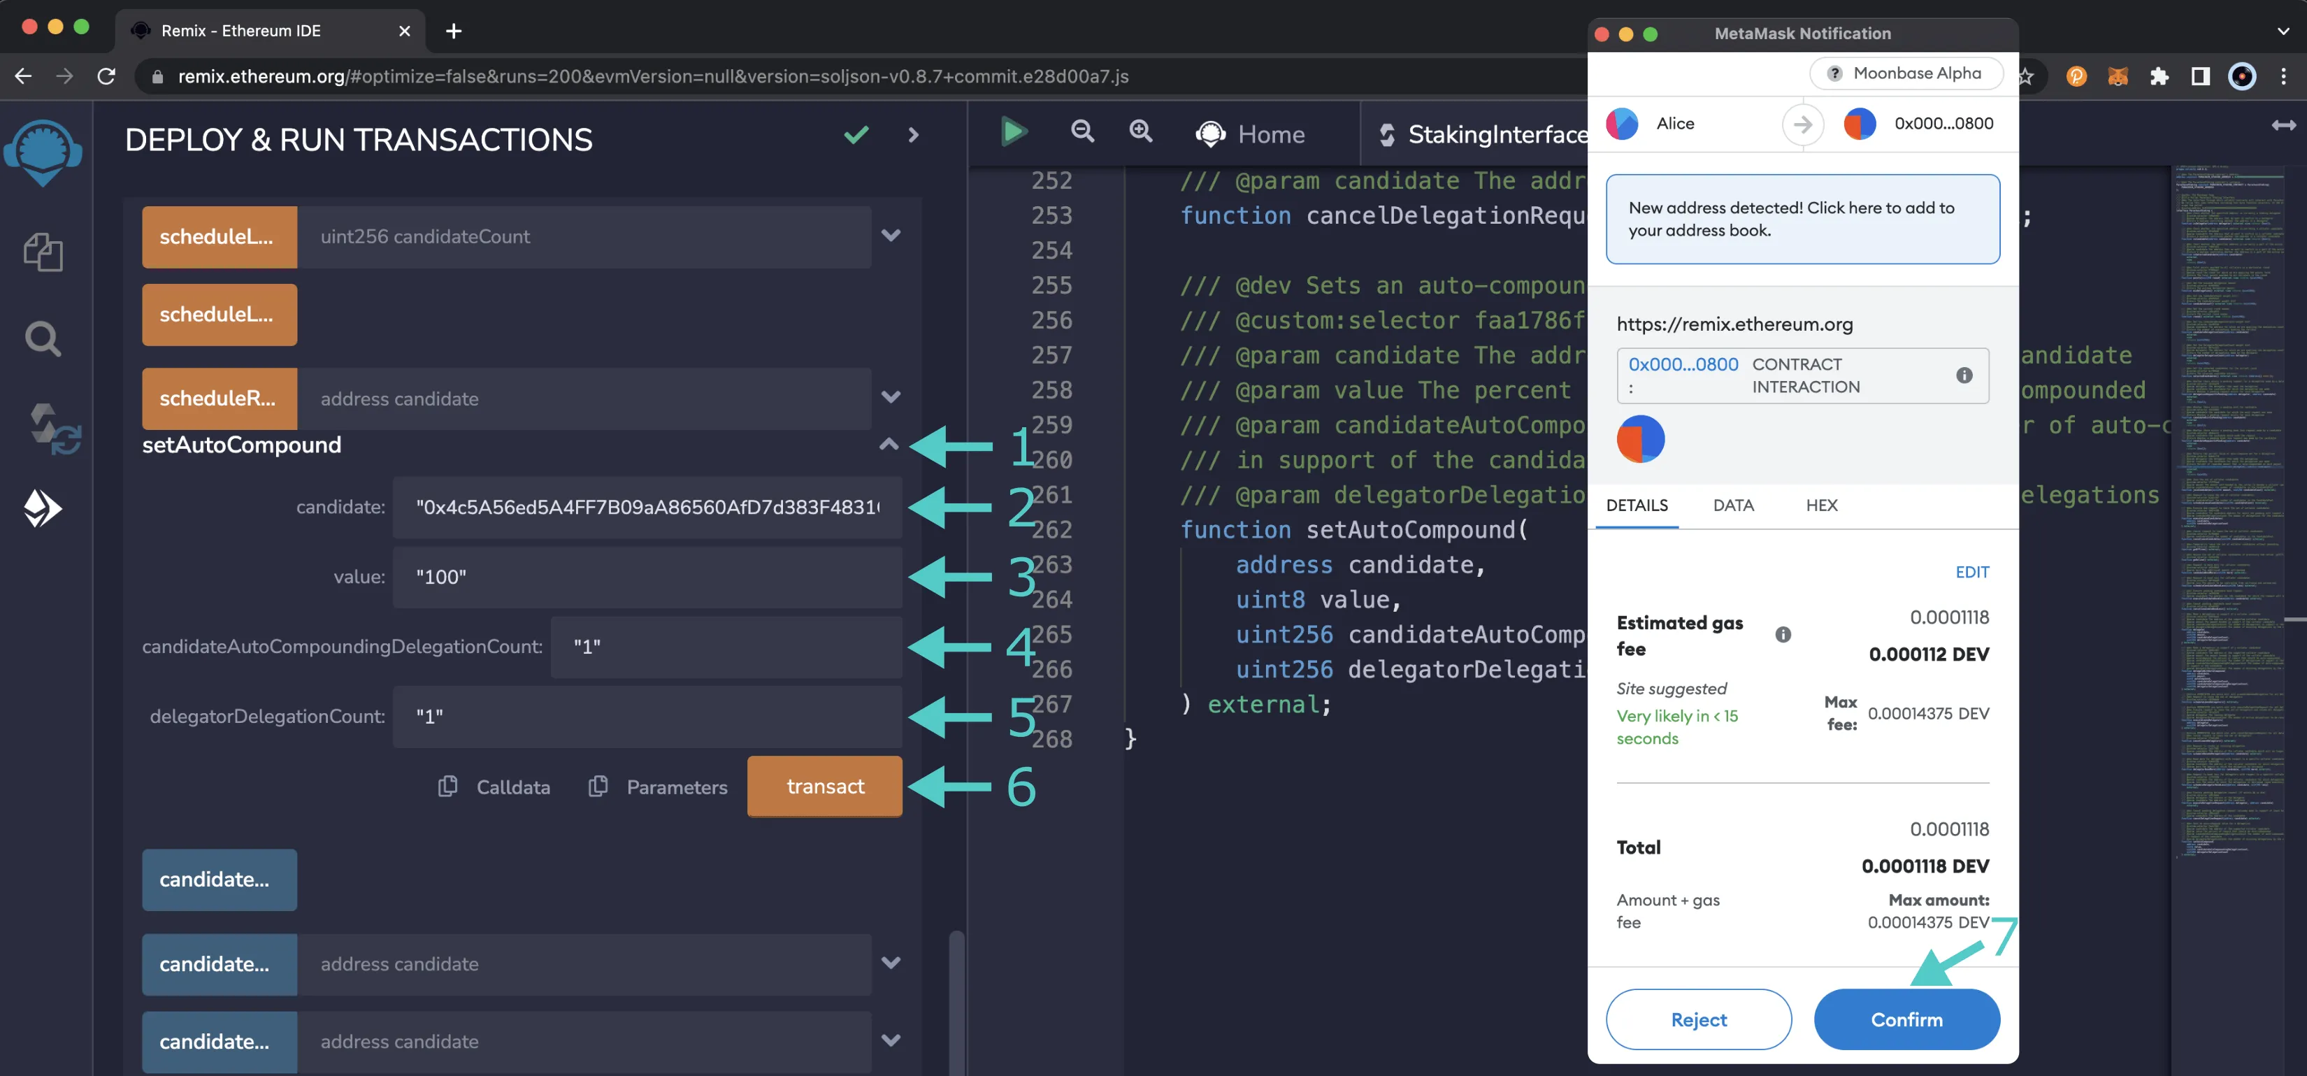The width and height of the screenshot is (2307, 1076).
Task: Close the Remix browser tab
Action: [x=404, y=31]
